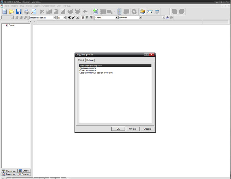This screenshot has width=231, height=179.
Task: Open the font size 10 dropdown
Action: tap(64, 18)
